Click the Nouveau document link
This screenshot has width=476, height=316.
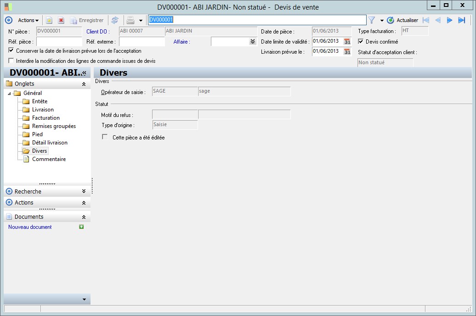tap(30, 227)
